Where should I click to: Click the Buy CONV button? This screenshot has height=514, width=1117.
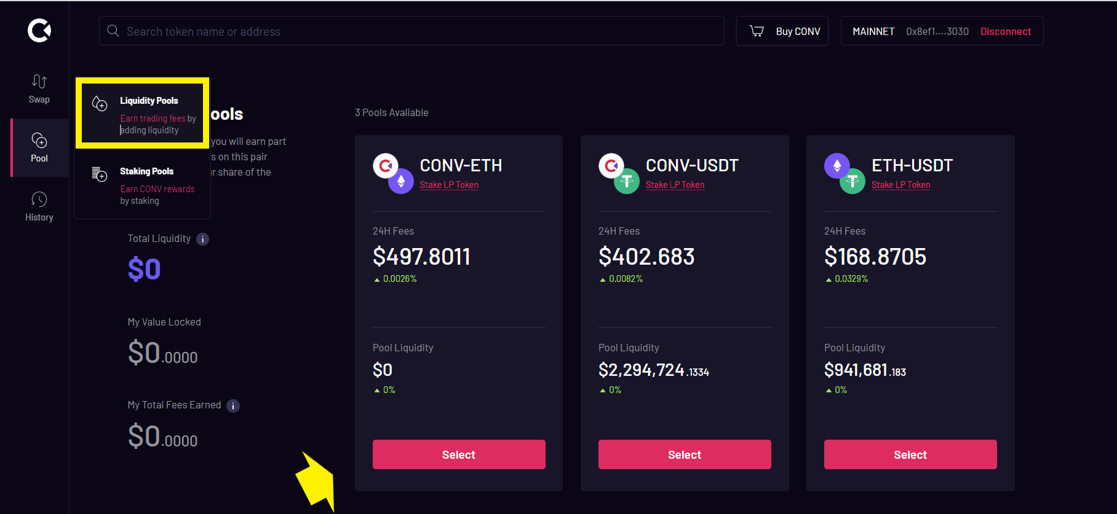782,31
